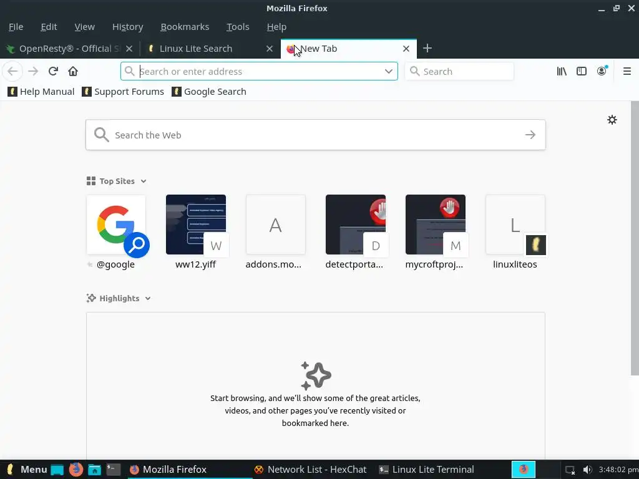Close the New Tab tab

[406, 49]
